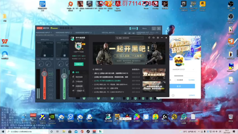Open the headset support icon in the accelerator window
The image size is (238, 134).
click(x=154, y=38)
